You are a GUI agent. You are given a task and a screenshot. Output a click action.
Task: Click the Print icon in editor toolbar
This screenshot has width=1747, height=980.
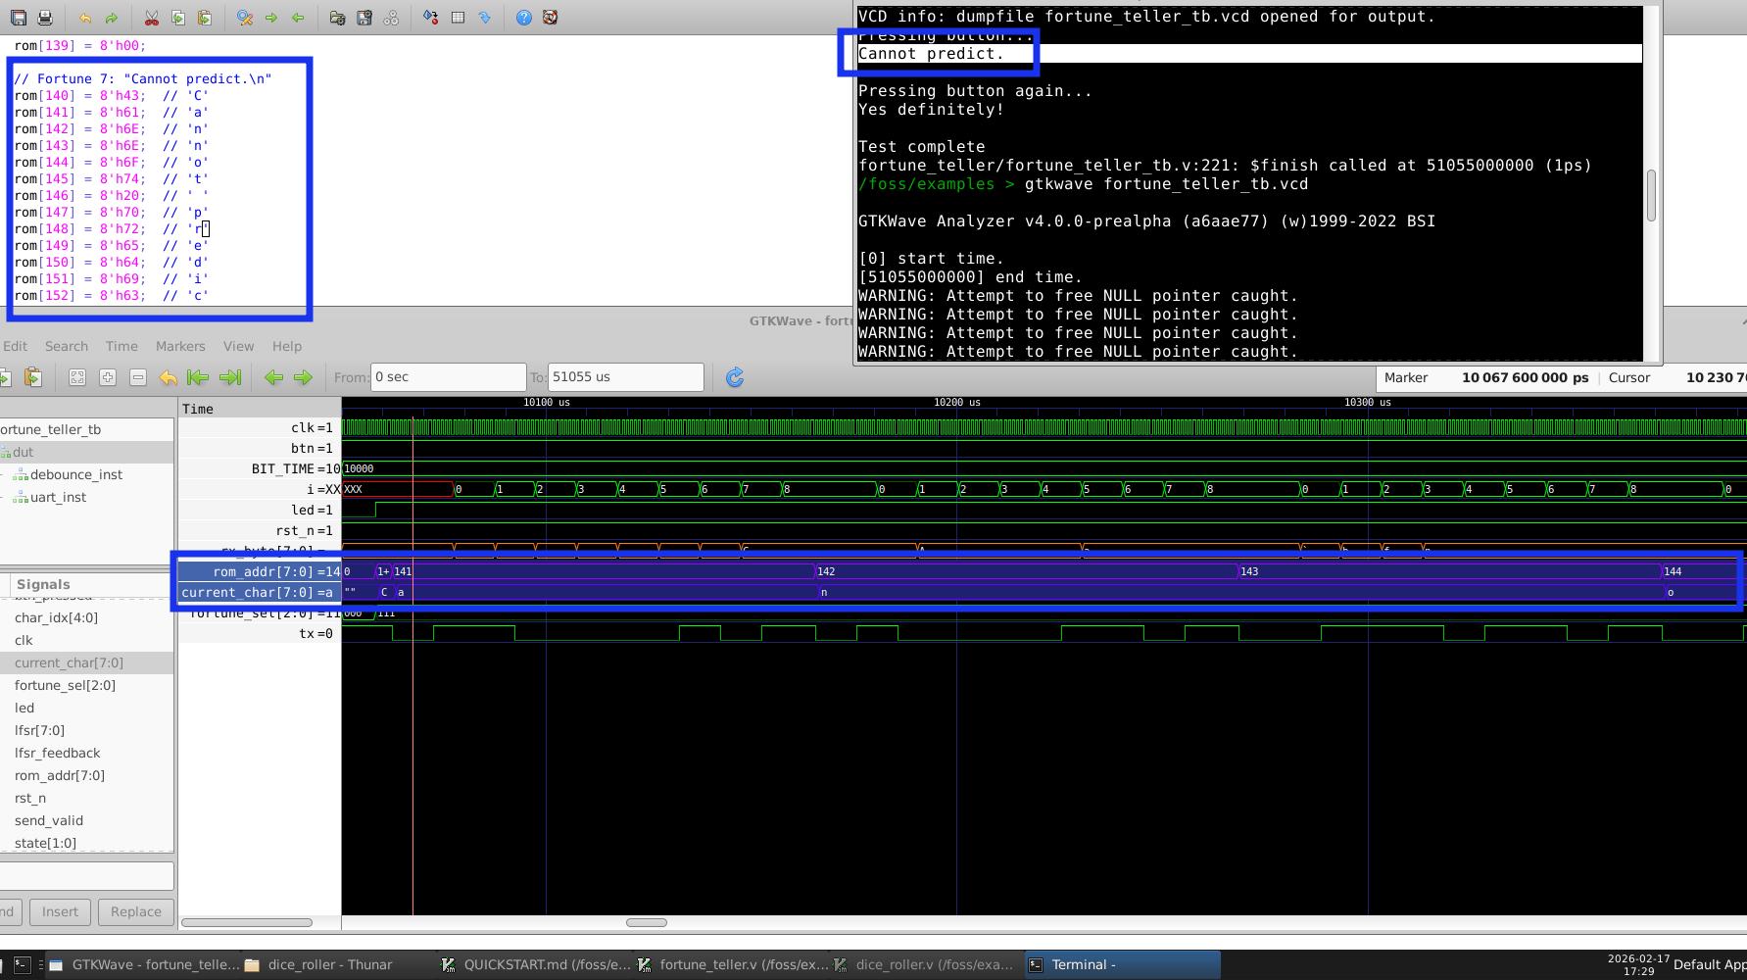coord(45,18)
